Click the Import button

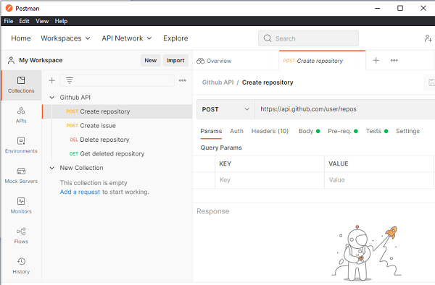[x=175, y=60]
